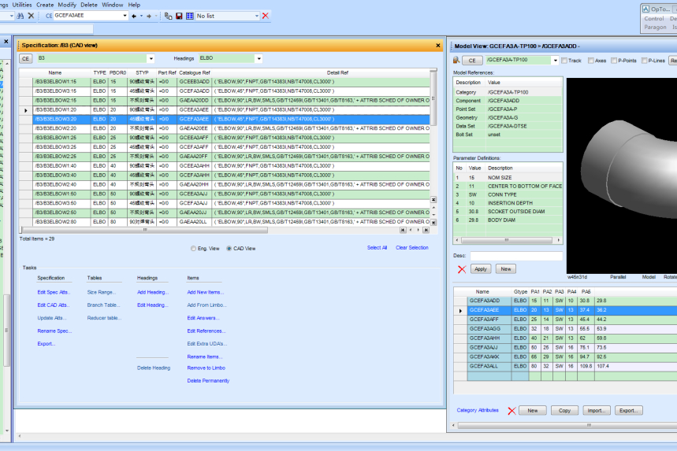Screen dimensions: 677x451
Task: Open the Headings ELBO dropdown
Action: click(259, 58)
